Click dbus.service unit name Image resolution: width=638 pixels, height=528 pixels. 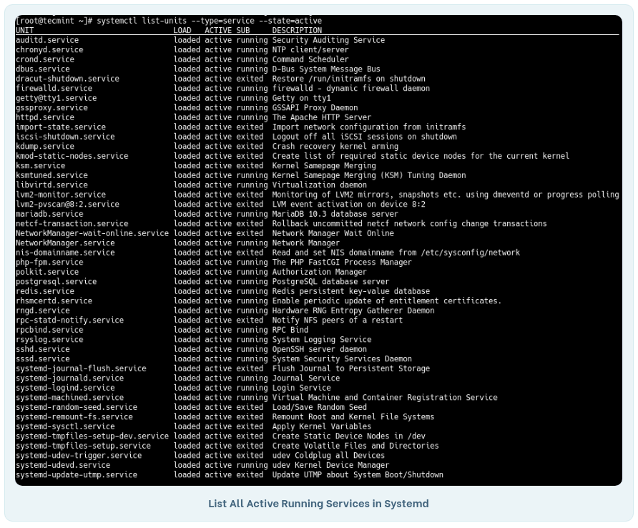(43, 69)
